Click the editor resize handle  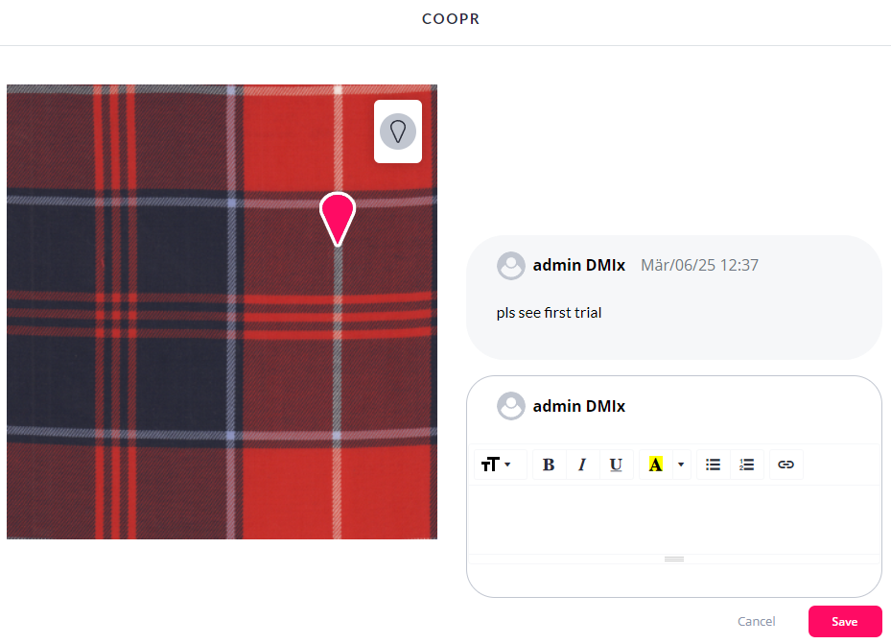click(x=674, y=559)
